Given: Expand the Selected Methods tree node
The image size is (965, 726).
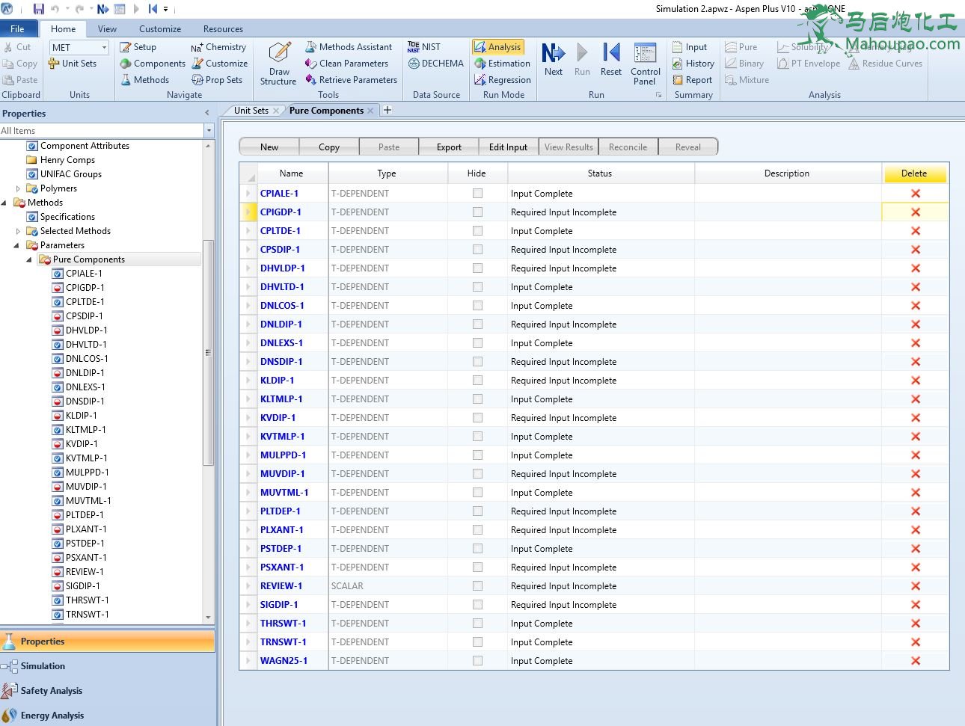Looking at the screenshot, I should (18, 231).
